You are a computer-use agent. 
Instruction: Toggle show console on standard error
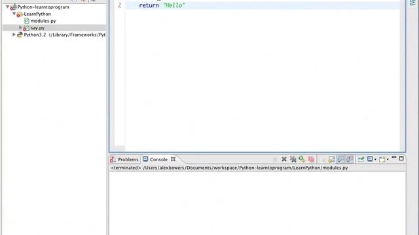[x=349, y=159]
